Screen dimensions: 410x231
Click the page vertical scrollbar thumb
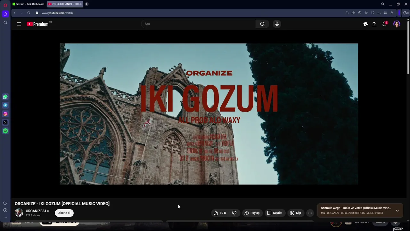[x=408, y=48]
